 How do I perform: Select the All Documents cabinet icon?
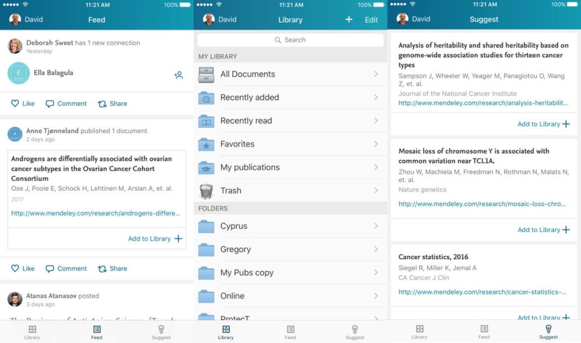[x=206, y=74]
